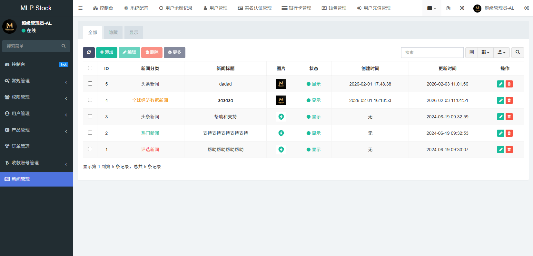
Task: Click the 更多 button
Action: [x=174, y=52]
